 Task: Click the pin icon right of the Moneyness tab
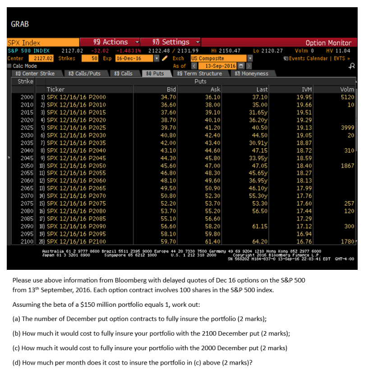351,67
